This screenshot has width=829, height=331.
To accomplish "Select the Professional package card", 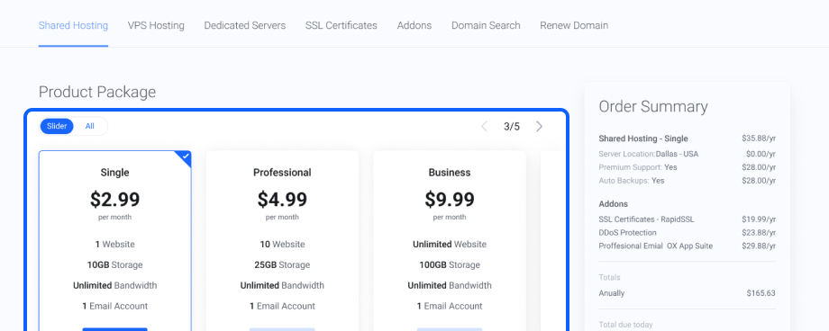I will pyautogui.click(x=282, y=241).
